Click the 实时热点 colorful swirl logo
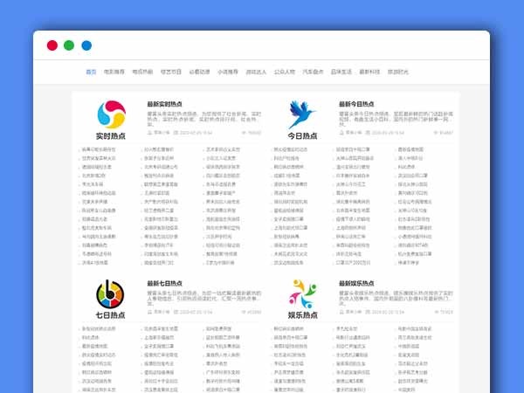 (x=111, y=114)
